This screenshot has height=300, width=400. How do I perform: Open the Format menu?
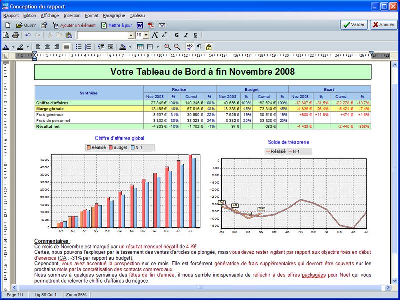92,16
